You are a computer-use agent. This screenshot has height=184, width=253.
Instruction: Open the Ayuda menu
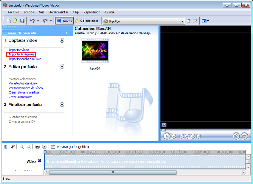point(109,12)
